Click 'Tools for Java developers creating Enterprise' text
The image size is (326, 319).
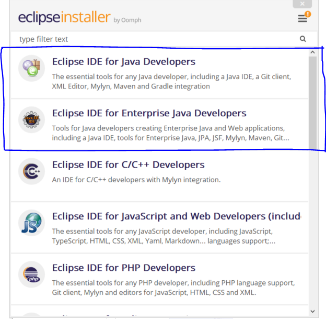tap(168, 128)
